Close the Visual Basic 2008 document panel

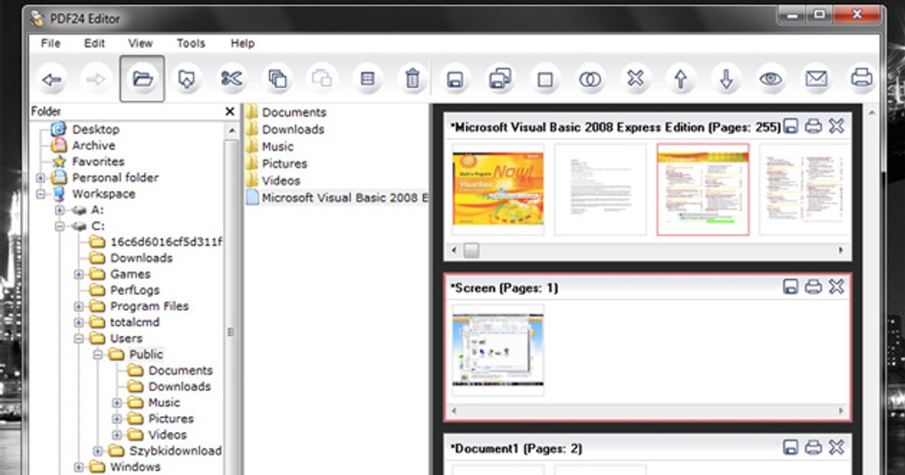(x=836, y=127)
